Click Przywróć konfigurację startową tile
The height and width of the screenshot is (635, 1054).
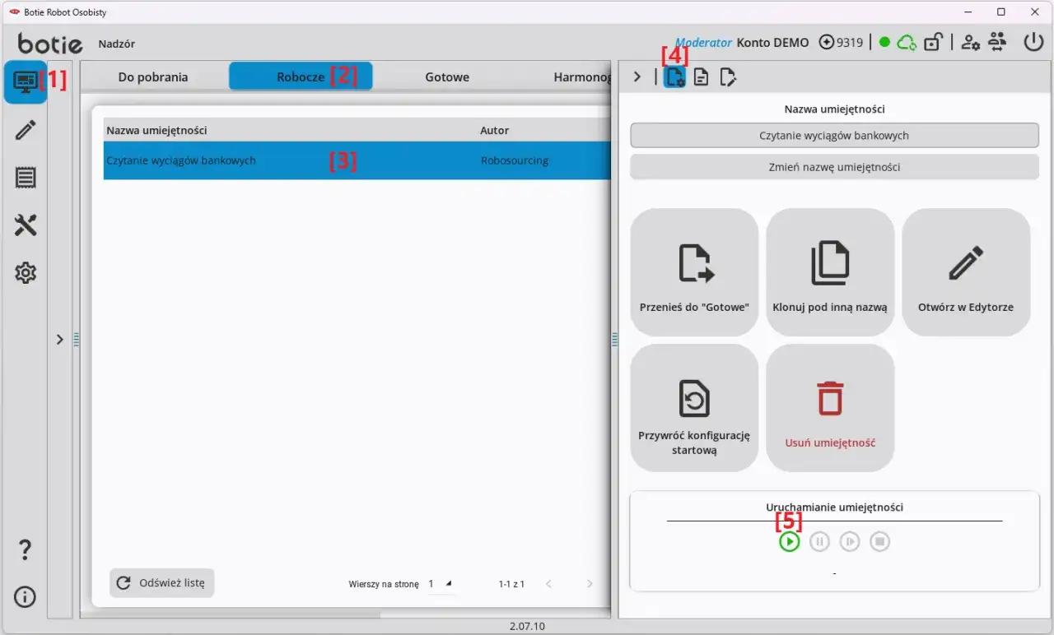[x=694, y=408]
